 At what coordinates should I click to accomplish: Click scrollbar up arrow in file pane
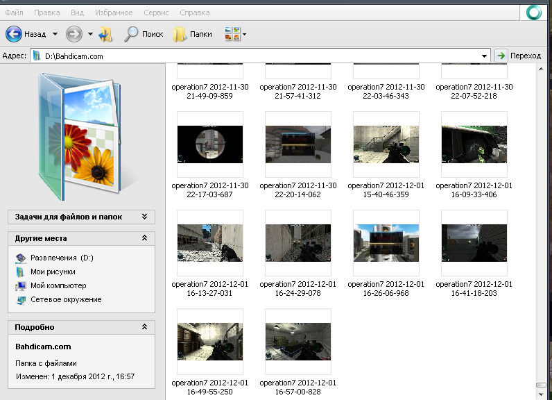point(541,69)
